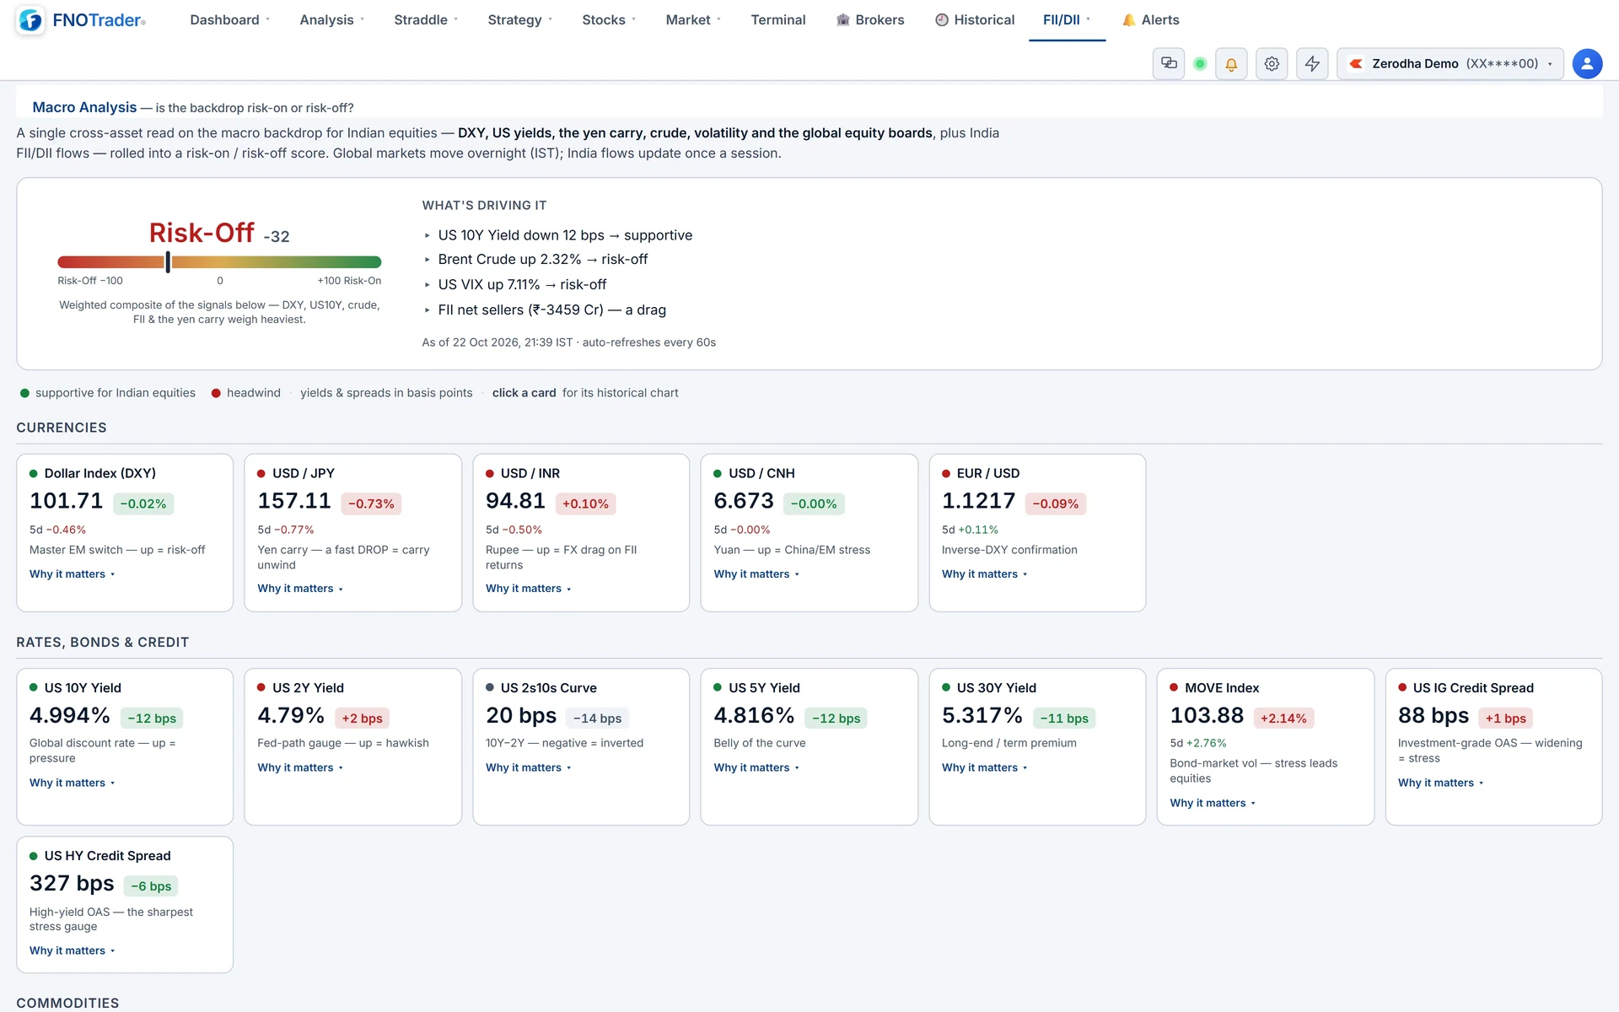Expand the Dashboard menu
Image resolution: width=1619 pixels, height=1012 pixels.
(229, 19)
